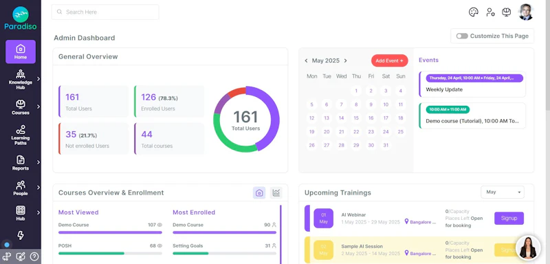Click the Not enrolled Users 35 card

coord(93,138)
